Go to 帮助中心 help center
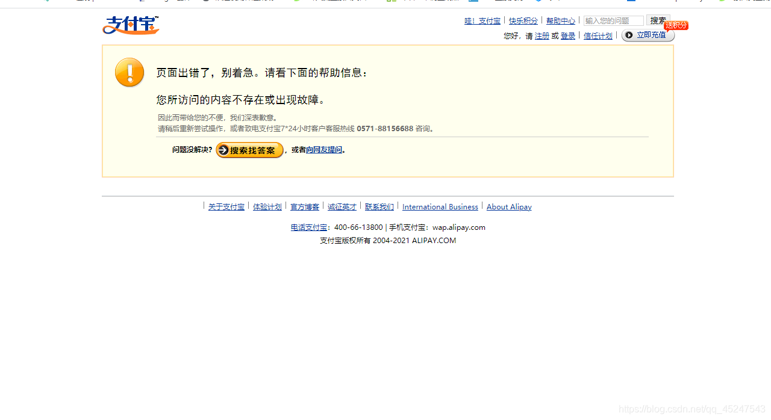Image resolution: width=771 pixels, height=420 pixels. [561, 21]
